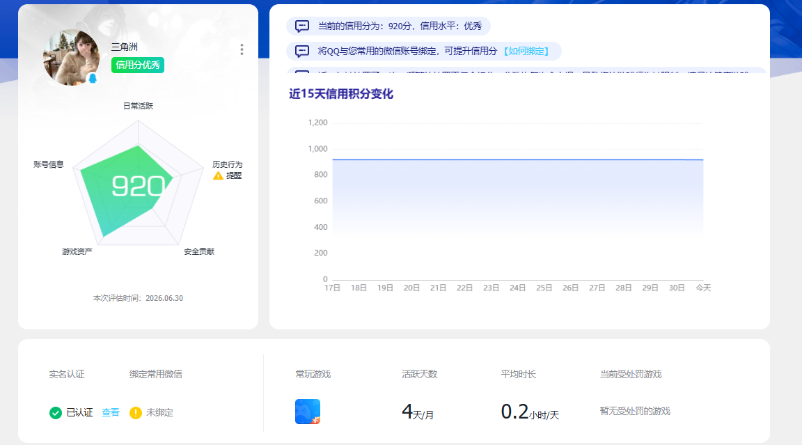Click the username 三角洲

pos(125,47)
